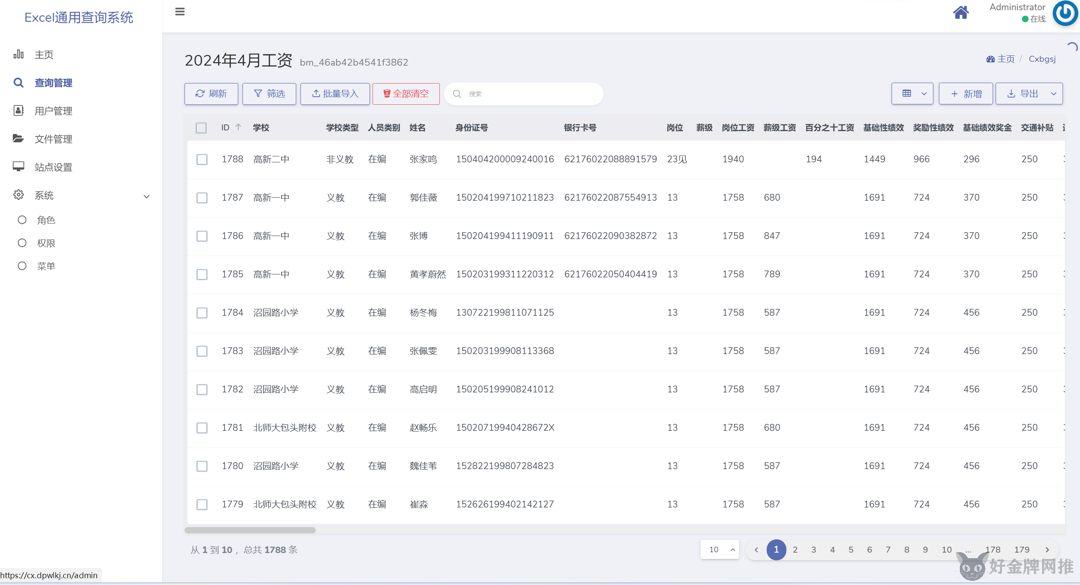Open the table view dropdown arrow
This screenshot has height=585, width=1080.
(924, 94)
